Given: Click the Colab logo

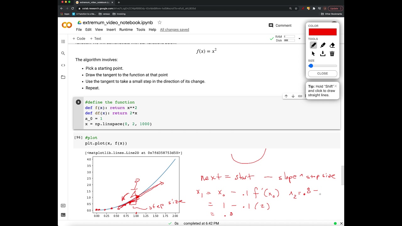Looking at the screenshot, I should (67, 25).
